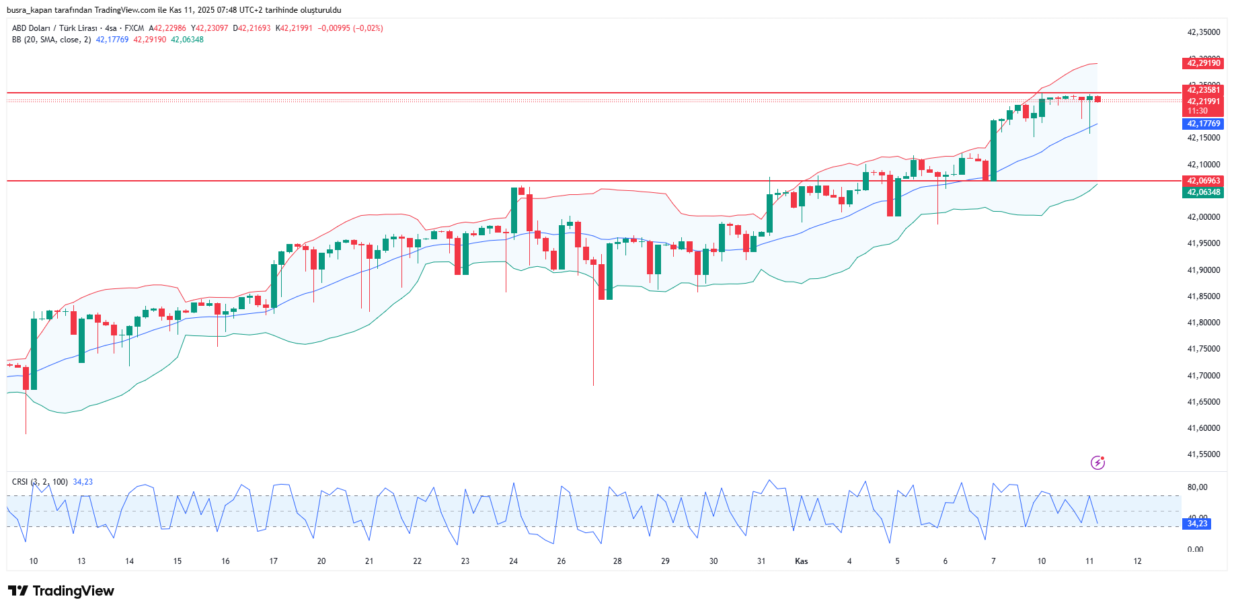Click the blue 42,17769 basis price label

[x=1203, y=124]
